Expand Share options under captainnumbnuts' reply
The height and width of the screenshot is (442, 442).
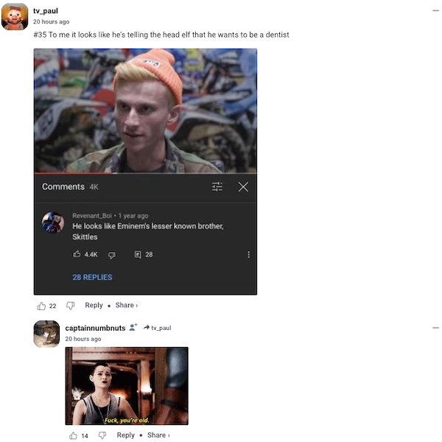coord(158,435)
